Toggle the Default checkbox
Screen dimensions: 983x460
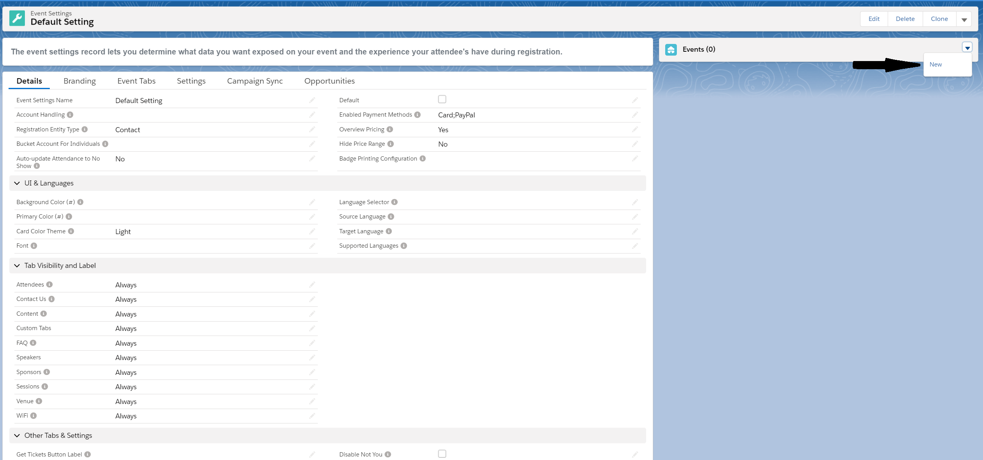[x=442, y=100]
